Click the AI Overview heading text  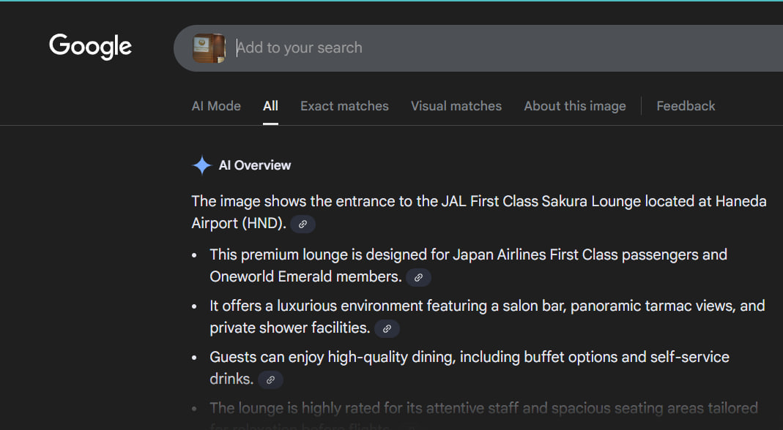(255, 165)
